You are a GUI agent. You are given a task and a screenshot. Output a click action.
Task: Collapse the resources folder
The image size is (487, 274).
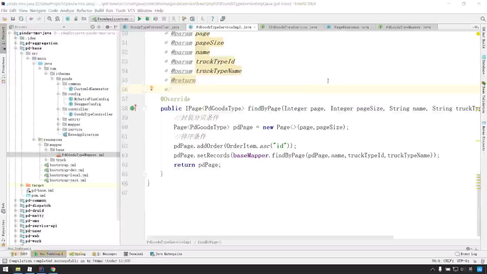pos(34,140)
